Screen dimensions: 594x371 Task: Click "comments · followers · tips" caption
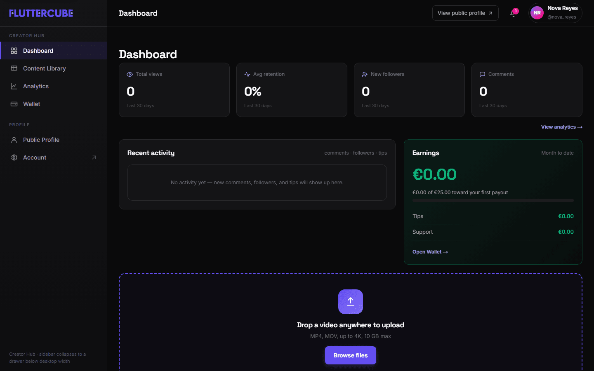356,153
